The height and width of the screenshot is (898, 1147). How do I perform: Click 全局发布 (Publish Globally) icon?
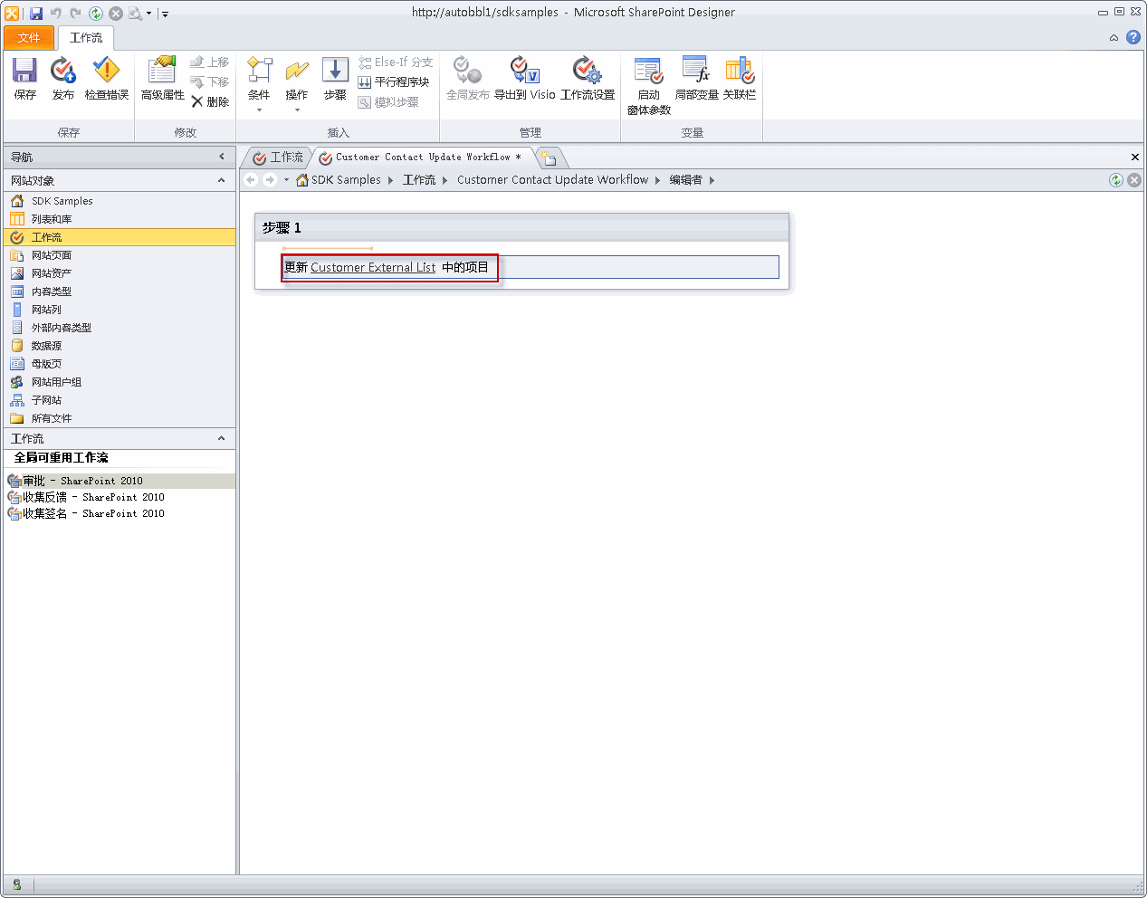point(467,79)
